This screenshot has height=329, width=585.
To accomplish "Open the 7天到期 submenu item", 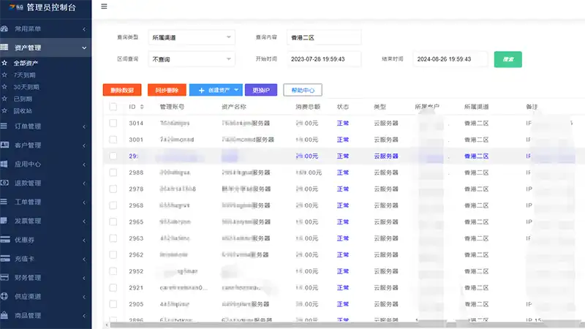I will [x=25, y=75].
